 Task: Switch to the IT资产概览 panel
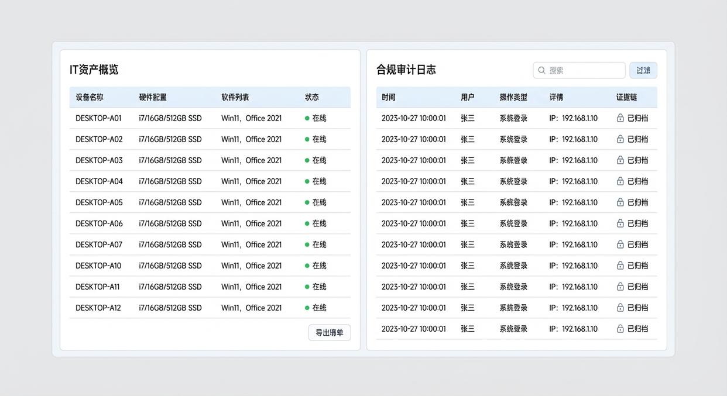pyautogui.click(x=94, y=69)
